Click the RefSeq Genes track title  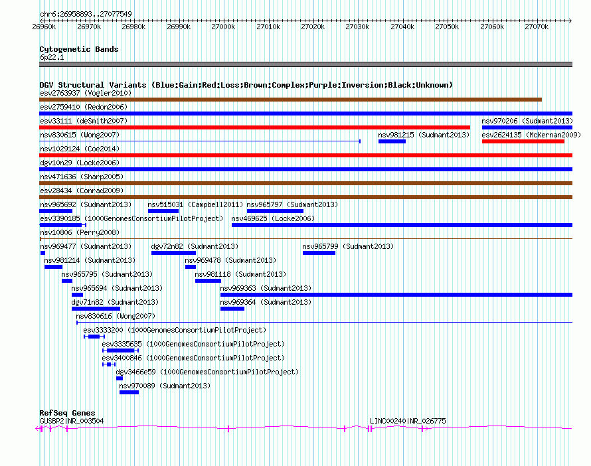tap(67, 413)
